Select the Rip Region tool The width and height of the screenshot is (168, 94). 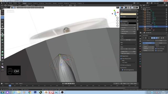pyautogui.click(x=2, y=70)
